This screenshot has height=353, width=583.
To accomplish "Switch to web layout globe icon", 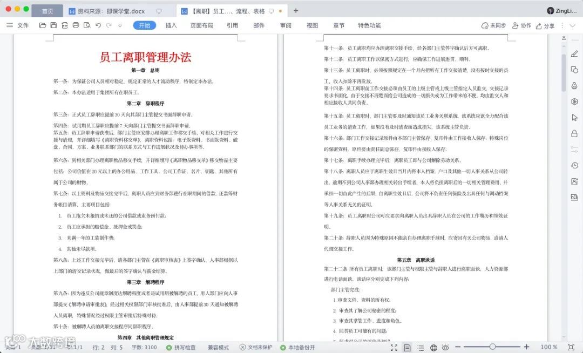I will [x=433, y=348].
